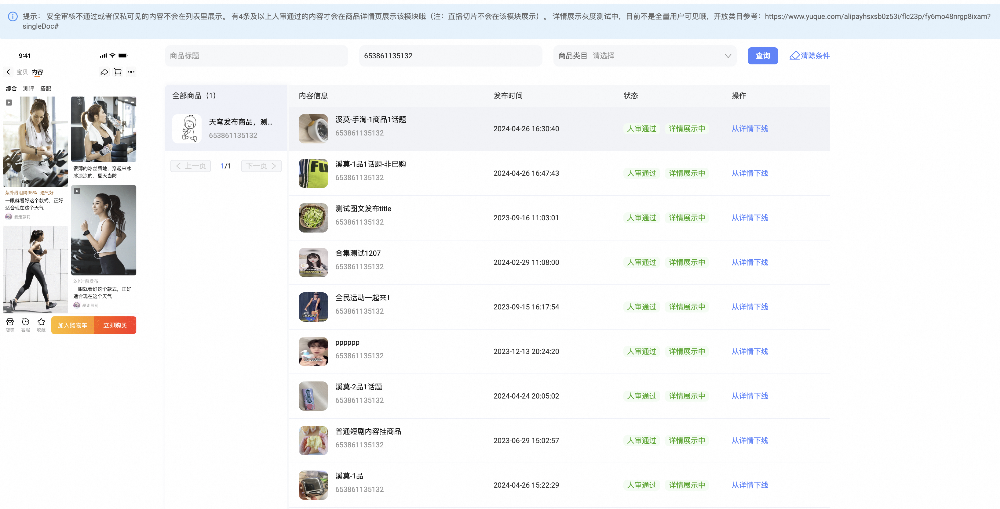Image resolution: width=1000 pixels, height=509 pixels.
Task: Click product cartoon thumbnail in 全部商品 list
Action: pyautogui.click(x=187, y=128)
